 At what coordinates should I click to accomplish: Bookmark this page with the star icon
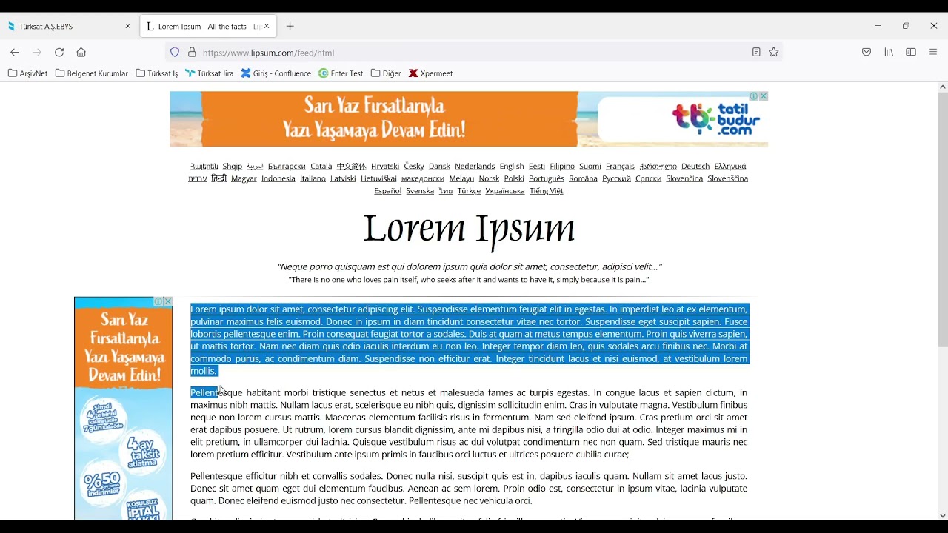pyautogui.click(x=774, y=53)
